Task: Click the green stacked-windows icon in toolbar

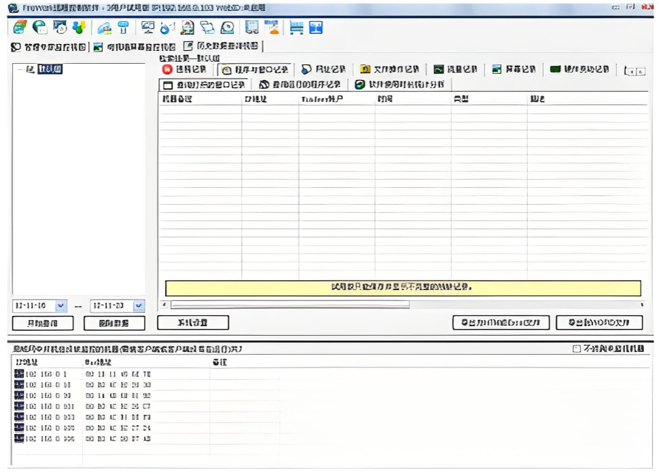Action: pyautogui.click(x=20, y=27)
